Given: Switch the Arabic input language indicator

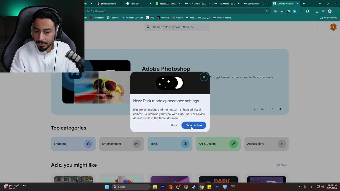Looking at the screenshot, I should [x=312, y=187].
